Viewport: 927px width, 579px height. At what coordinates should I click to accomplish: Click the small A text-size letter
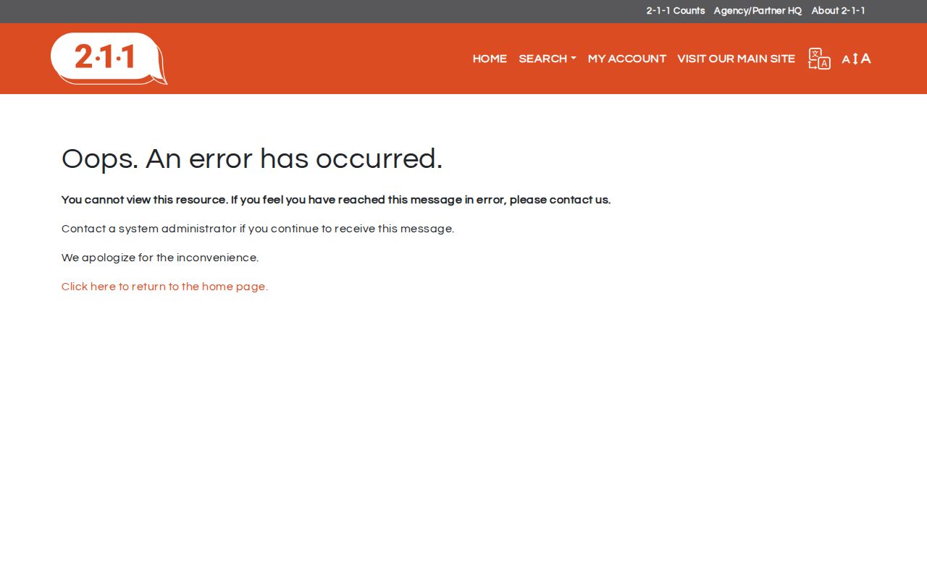(846, 60)
